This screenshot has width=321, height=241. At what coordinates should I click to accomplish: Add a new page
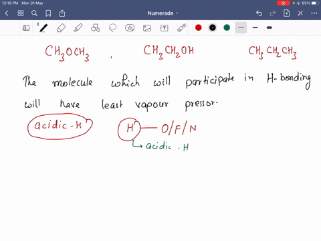pos(286,13)
